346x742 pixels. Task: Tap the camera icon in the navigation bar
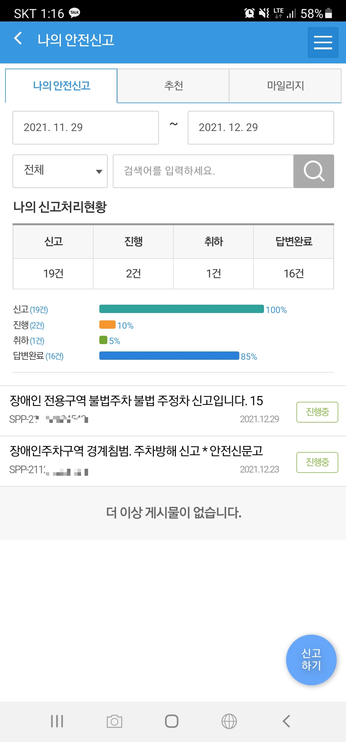114,721
